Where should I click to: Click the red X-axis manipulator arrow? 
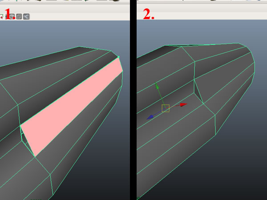pyautogui.click(x=183, y=104)
